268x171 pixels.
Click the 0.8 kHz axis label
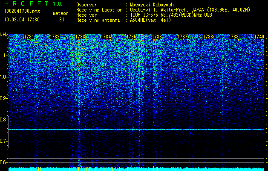pos(3,120)
